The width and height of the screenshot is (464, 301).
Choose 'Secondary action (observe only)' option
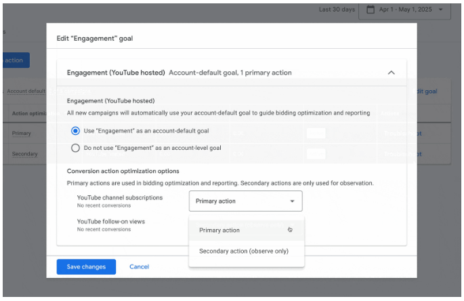pyautogui.click(x=246, y=251)
